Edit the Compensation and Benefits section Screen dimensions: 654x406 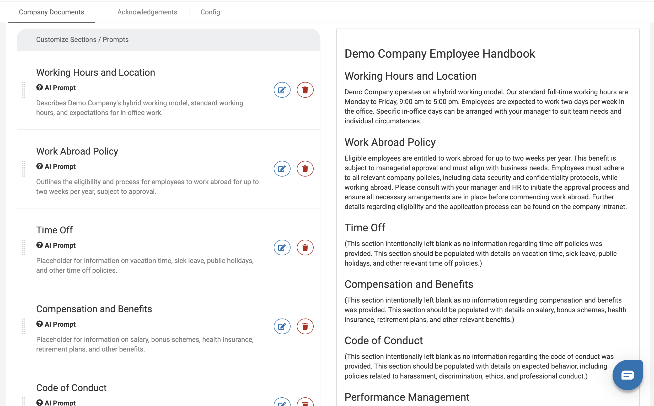(x=282, y=327)
